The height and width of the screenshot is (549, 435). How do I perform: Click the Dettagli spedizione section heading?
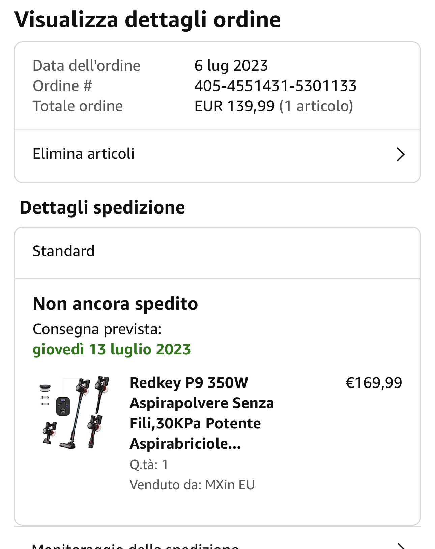[102, 207]
